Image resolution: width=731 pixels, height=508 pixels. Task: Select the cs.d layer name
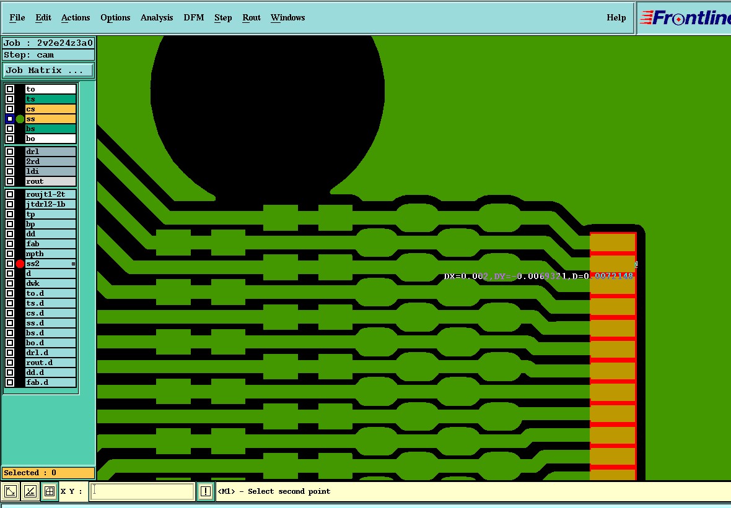tap(50, 313)
